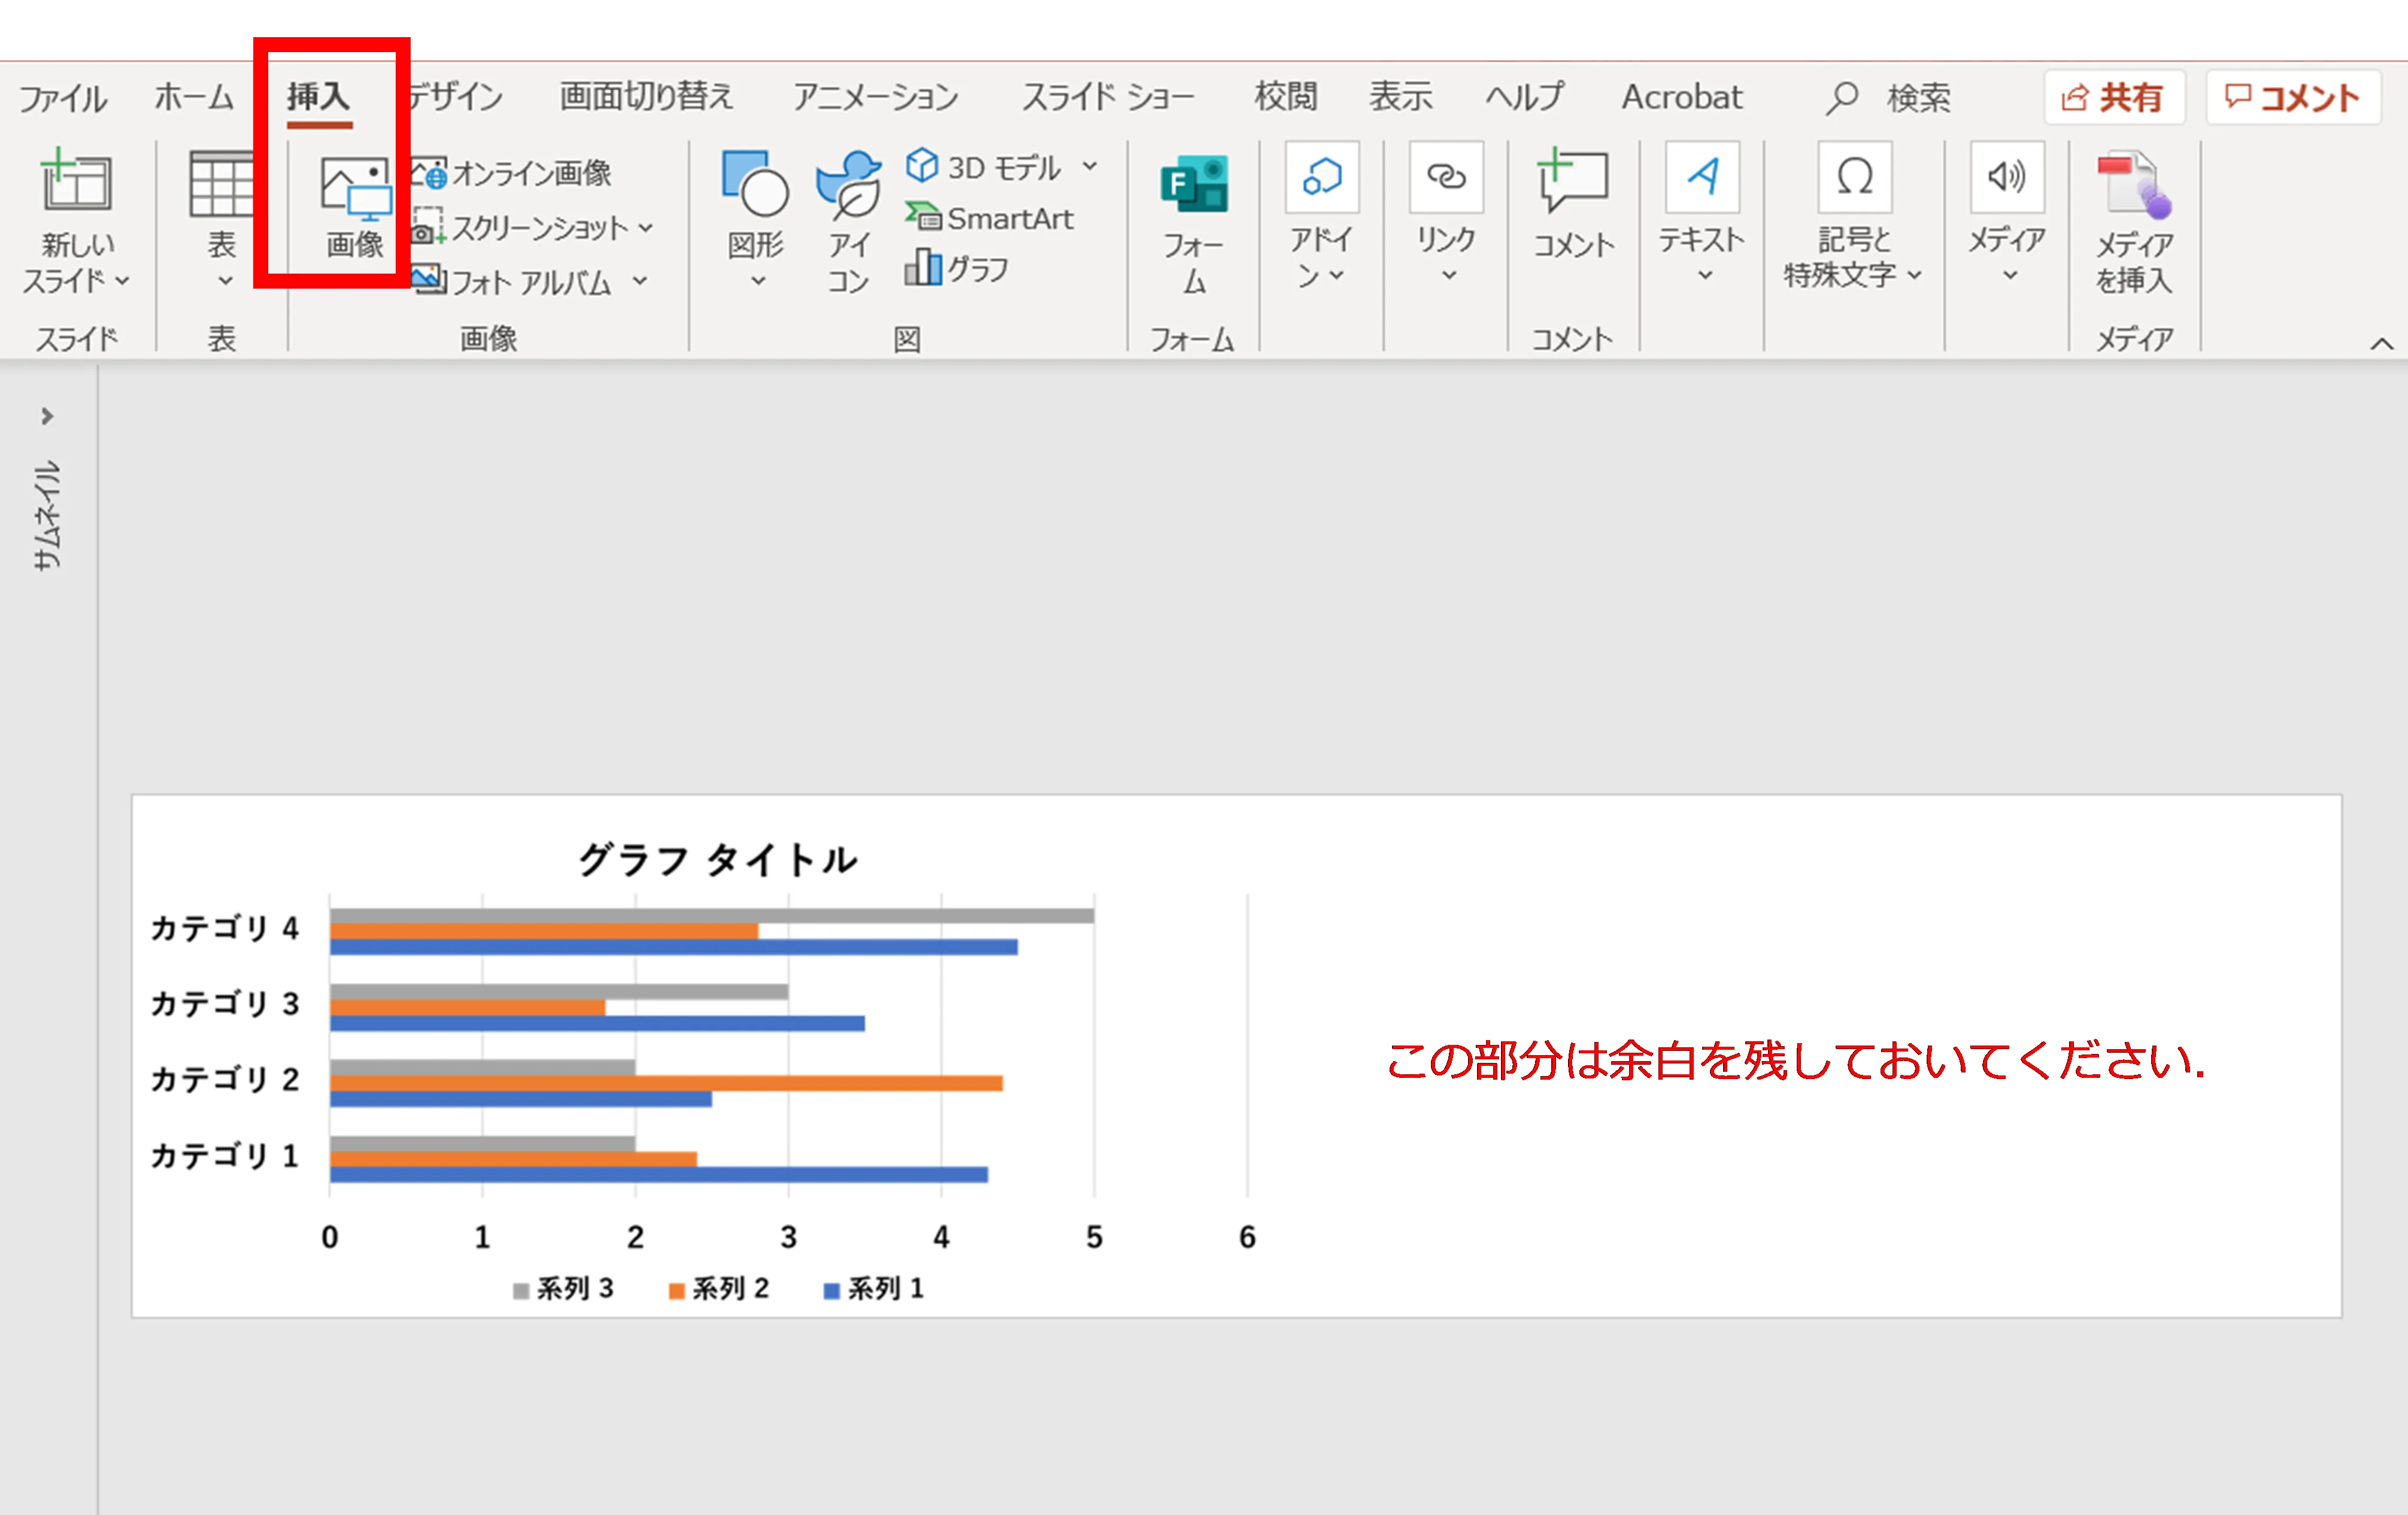Open the 3D モデル dropdown
This screenshot has width=2408, height=1515.
pos(1090,166)
